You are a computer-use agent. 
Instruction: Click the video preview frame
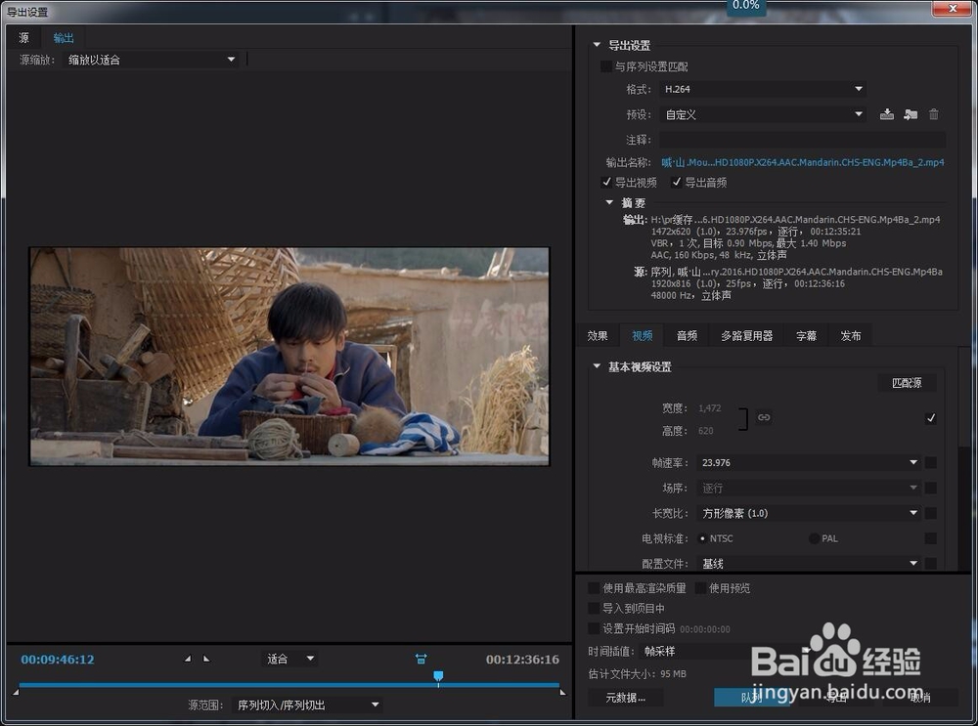point(289,357)
